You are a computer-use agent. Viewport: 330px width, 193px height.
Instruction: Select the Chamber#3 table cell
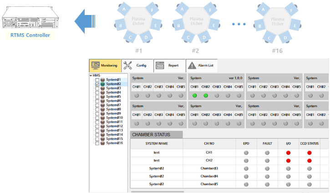pyautogui.click(x=209, y=168)
